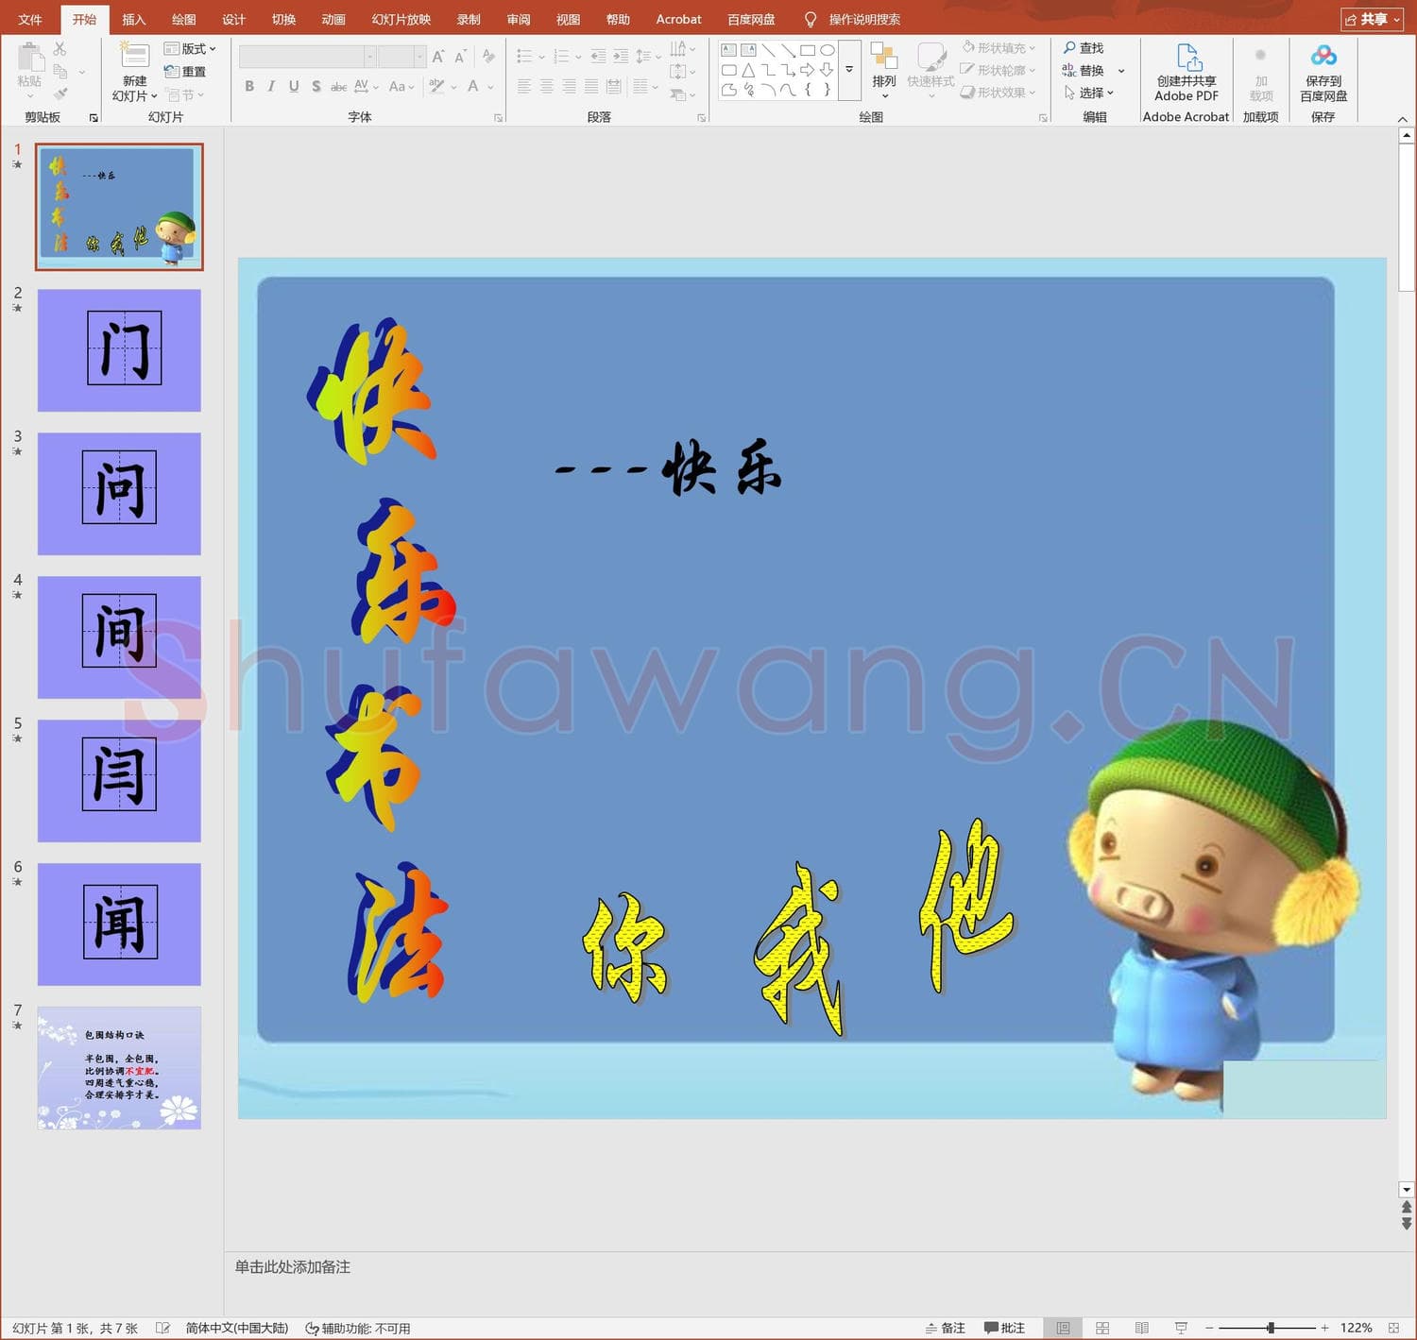Image resolution: width=1417 pixels, height=1340 pixels.
Task: Choose the right arrow shape in the gallery
Action: click(x=808, y=70)
